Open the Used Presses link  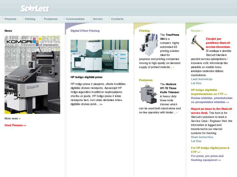(x=15, y=125)
